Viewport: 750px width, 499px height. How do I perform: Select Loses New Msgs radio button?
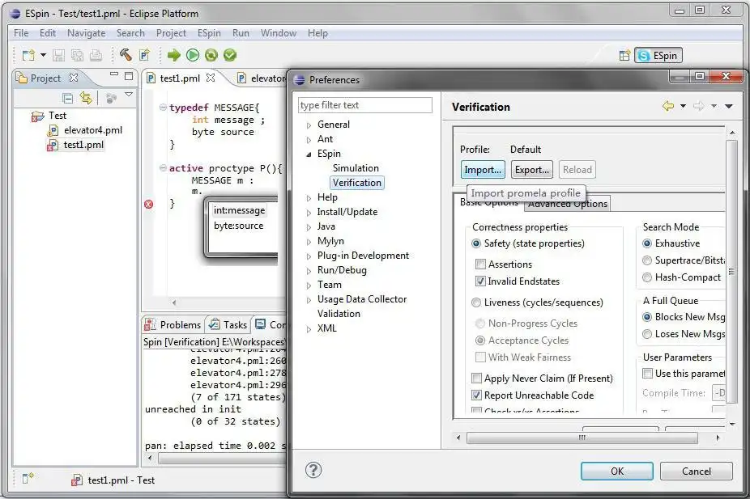click(x=647, y=334)
